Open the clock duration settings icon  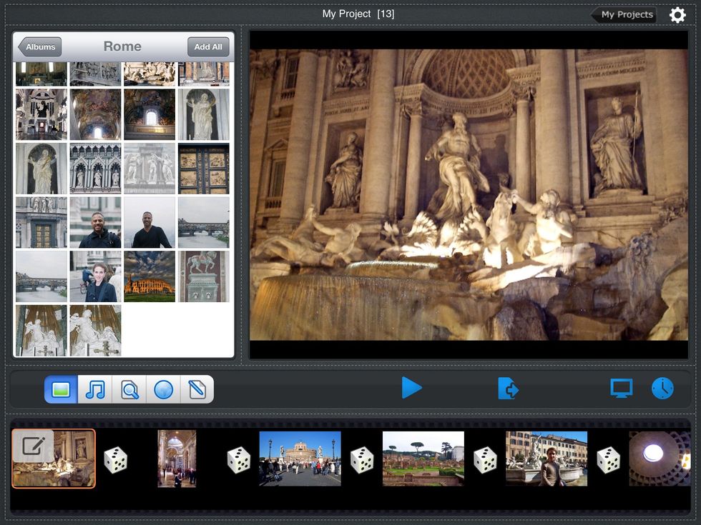tap(662, 388)
